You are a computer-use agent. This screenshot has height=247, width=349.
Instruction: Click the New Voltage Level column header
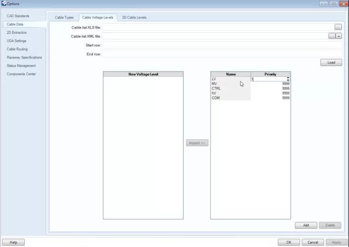tap(143, 74)
